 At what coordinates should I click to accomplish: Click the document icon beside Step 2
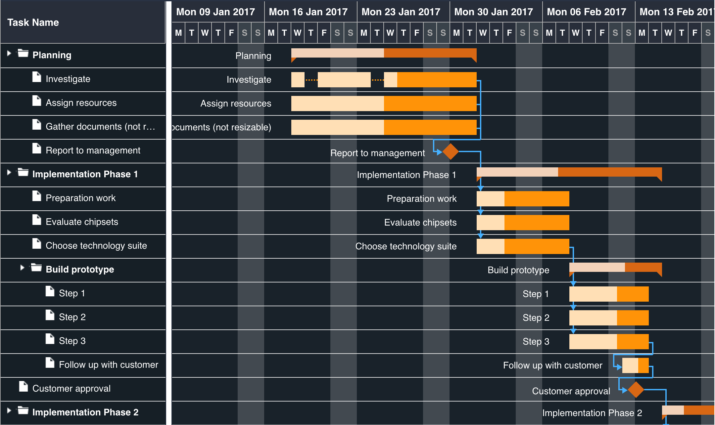pos(50,315)
